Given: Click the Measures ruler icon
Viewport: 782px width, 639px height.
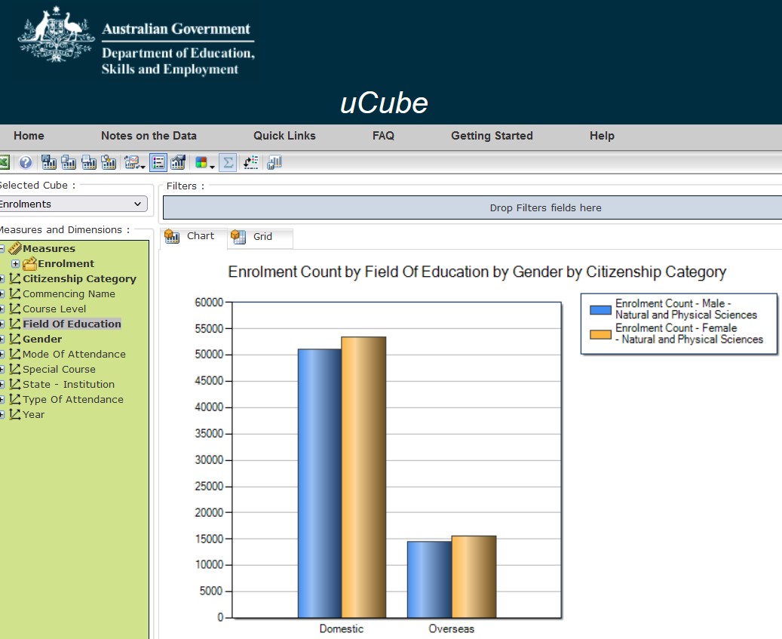Looking at the screenshot, I should [x=15, y=248].
